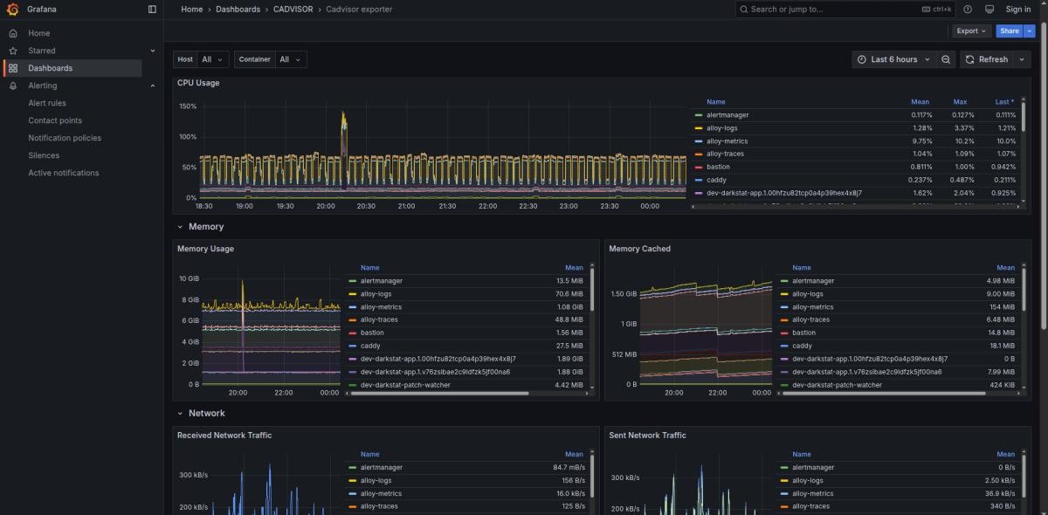Click the search magnifier icon

pos(743,10)
